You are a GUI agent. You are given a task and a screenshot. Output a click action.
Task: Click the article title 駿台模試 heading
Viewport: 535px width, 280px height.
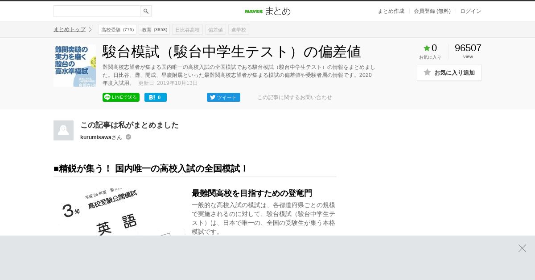231,52
